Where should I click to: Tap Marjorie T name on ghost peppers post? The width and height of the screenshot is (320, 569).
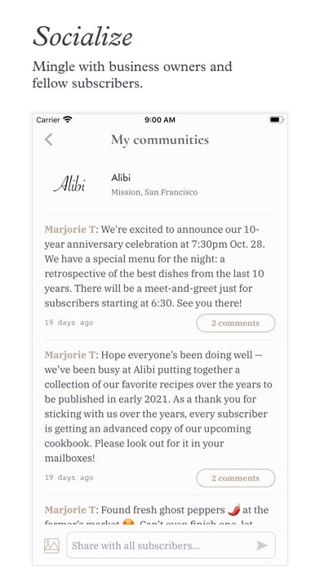pos(69,510)
